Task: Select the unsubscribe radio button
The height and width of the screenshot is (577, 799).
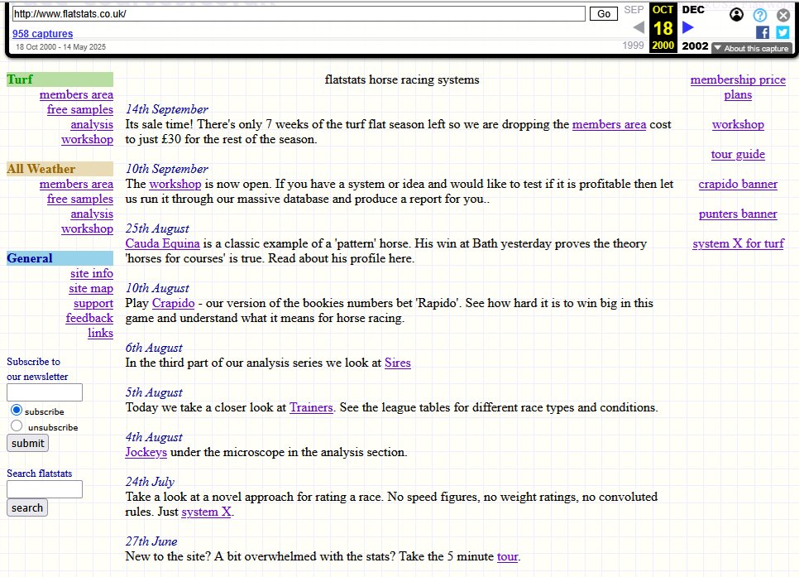Action: 18,426
